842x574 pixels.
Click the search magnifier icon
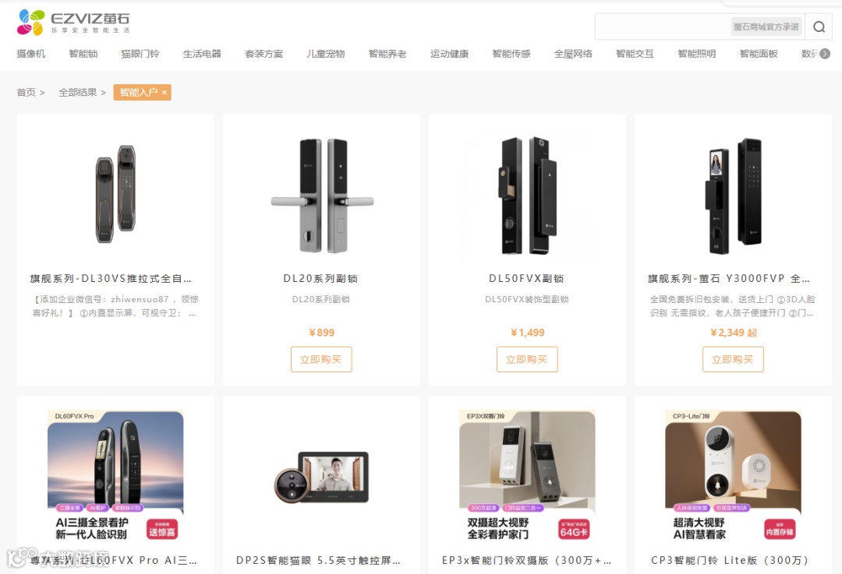tap(819, 26)
